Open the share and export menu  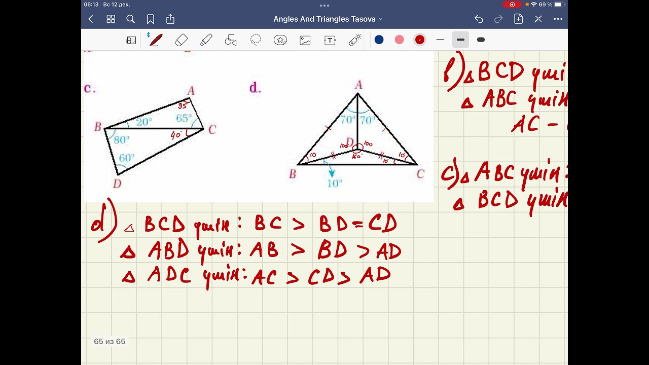click(x=170, y=19)
